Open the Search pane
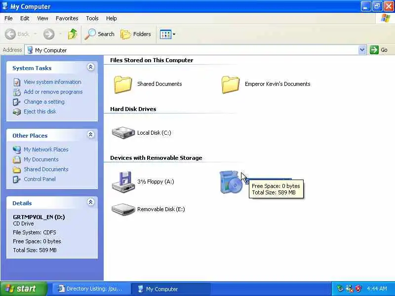This screenshot has width=395, height=296. coord(100,34)
